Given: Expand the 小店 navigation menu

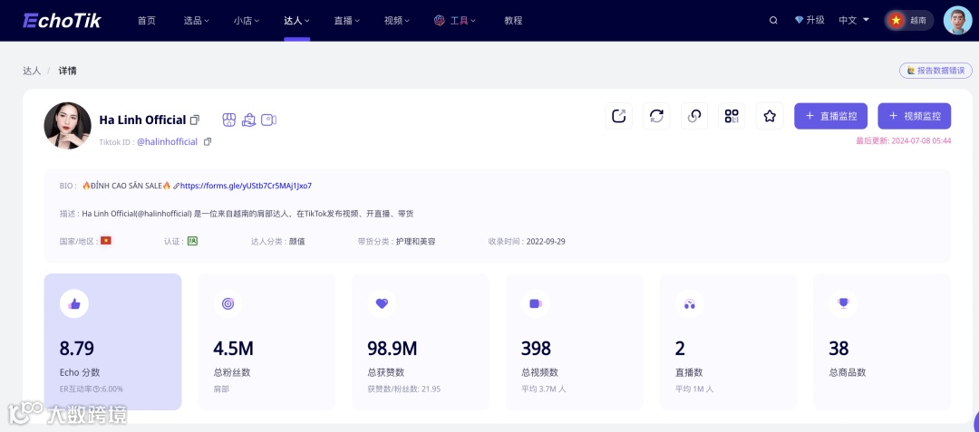Looking at the screenshot, I should 246,21.
